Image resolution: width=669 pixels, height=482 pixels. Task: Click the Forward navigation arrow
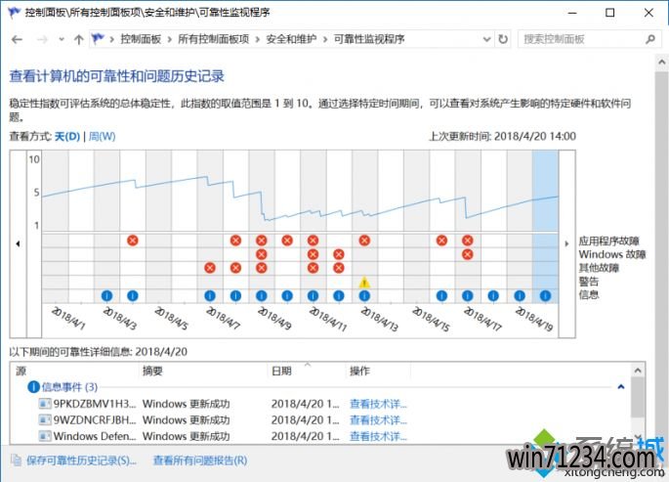(x=42, y=40)
